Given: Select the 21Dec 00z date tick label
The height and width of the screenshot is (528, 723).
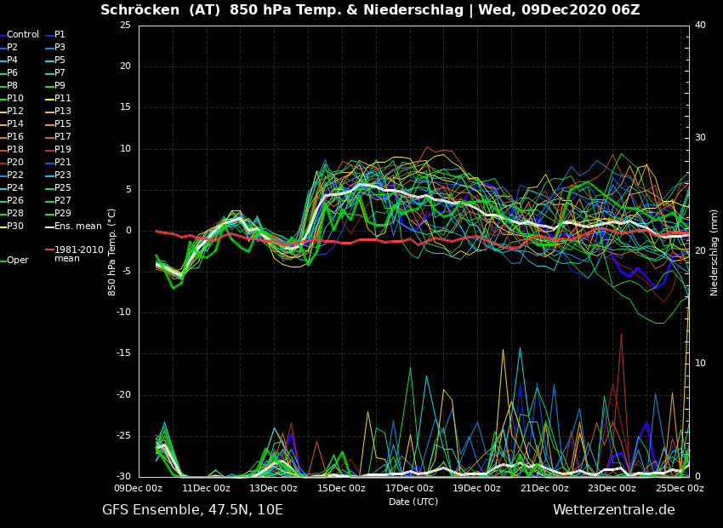Looking at the screenshot, I should 544,489.
